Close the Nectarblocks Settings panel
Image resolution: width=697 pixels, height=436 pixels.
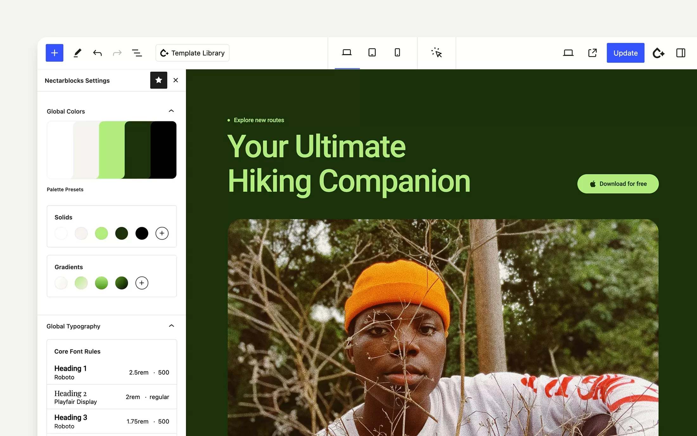[x=176, y=80]
